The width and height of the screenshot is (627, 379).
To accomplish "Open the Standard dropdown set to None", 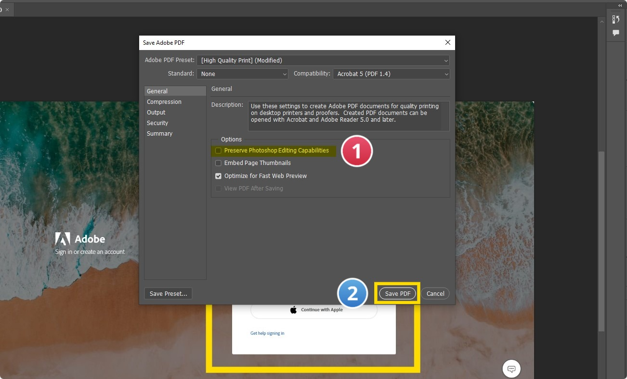I will click(x=242, y=74).
